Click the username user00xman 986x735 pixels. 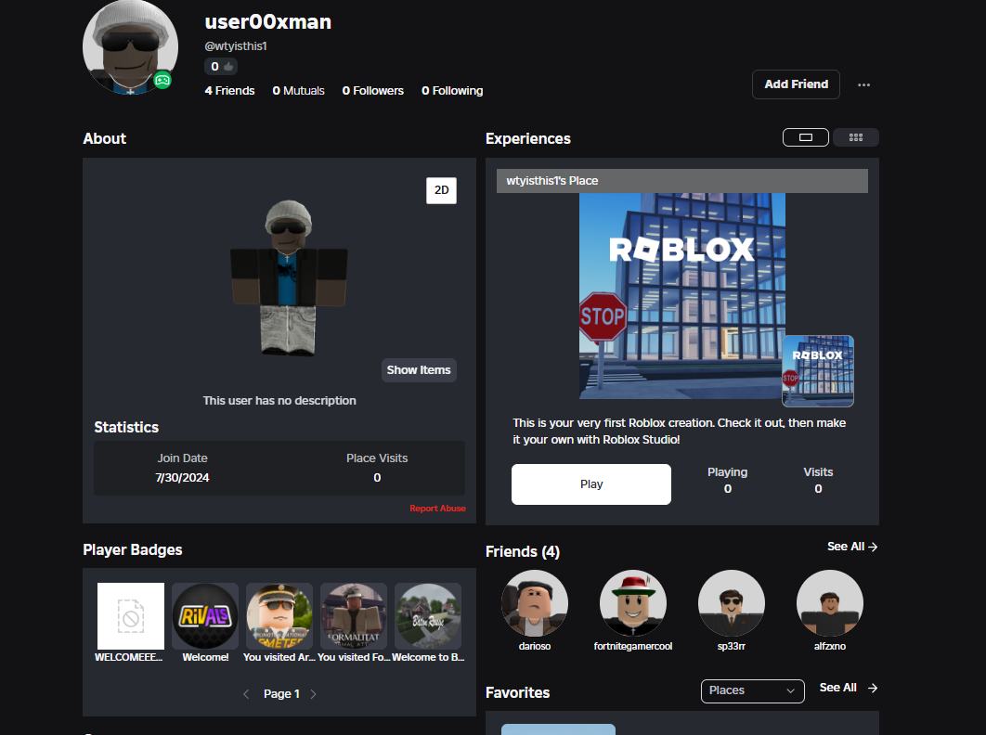point(268,22)
